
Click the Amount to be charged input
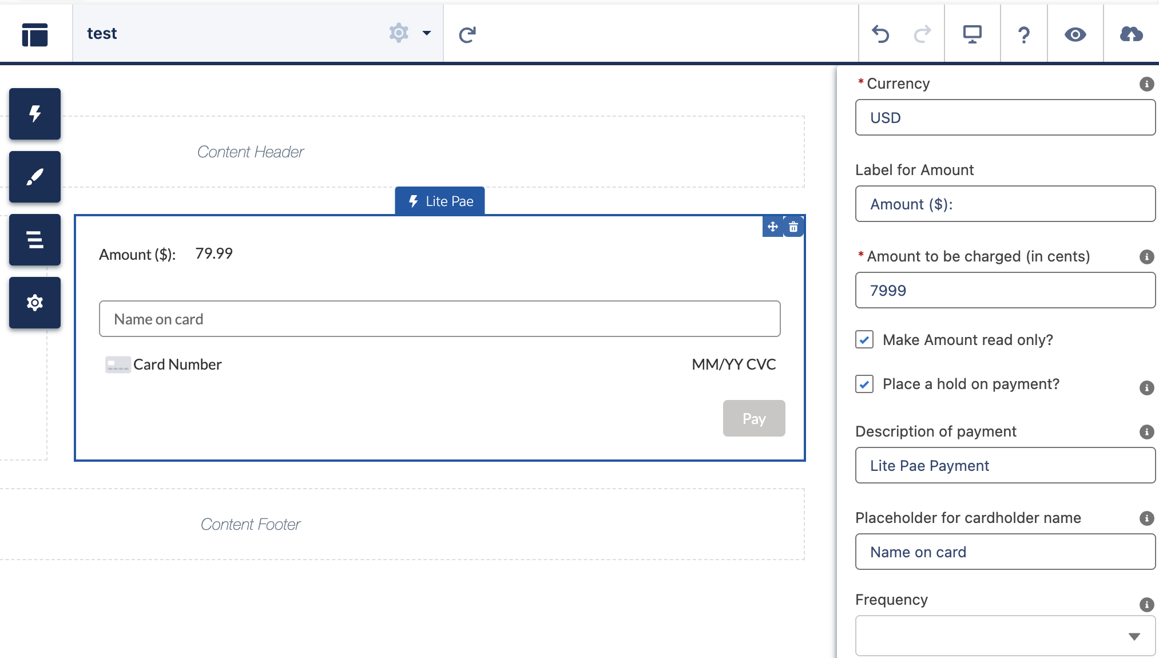[x=1005, y=290]
